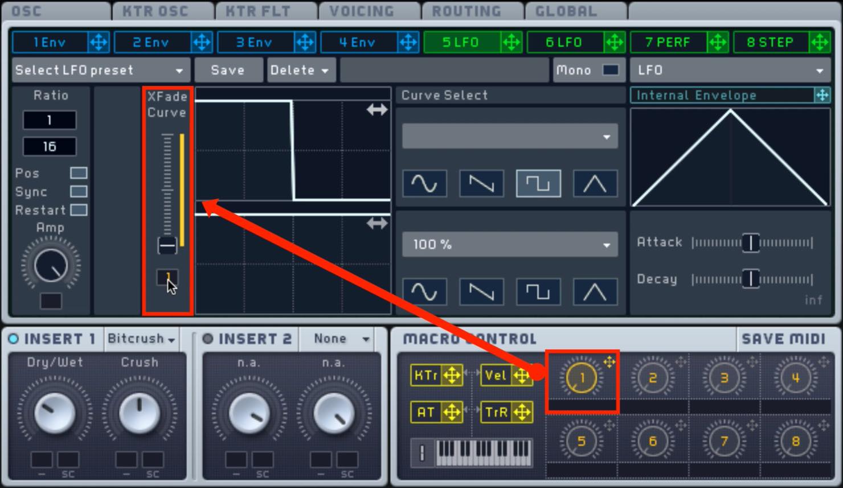The image size is (843, 488).
Task: Click the TrR modulation cross icon
Action: coord(522,412)
